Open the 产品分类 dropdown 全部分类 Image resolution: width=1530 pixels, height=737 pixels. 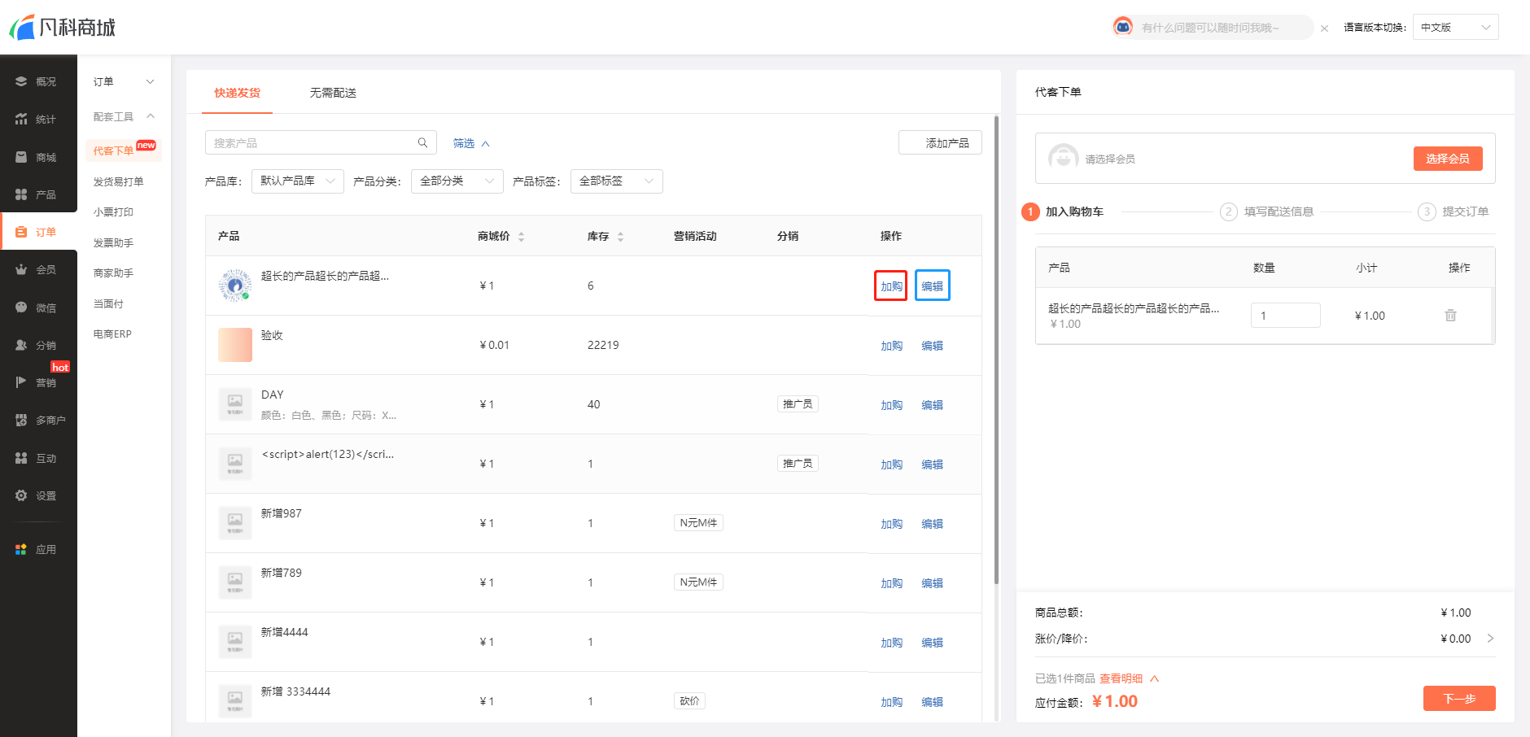coord(457,181)
